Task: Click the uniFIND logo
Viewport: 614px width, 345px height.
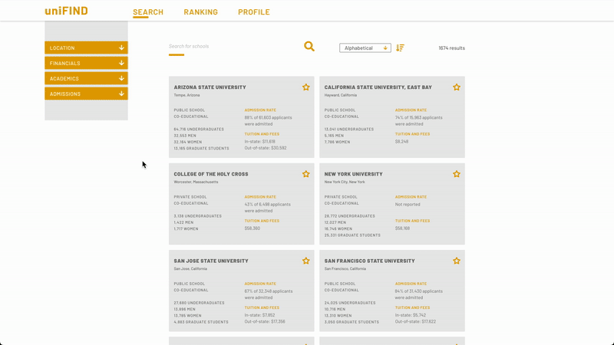Action: tap(66, 11)
